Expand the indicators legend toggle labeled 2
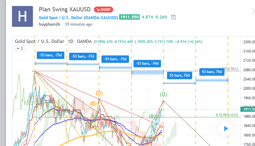 [19, 48]
